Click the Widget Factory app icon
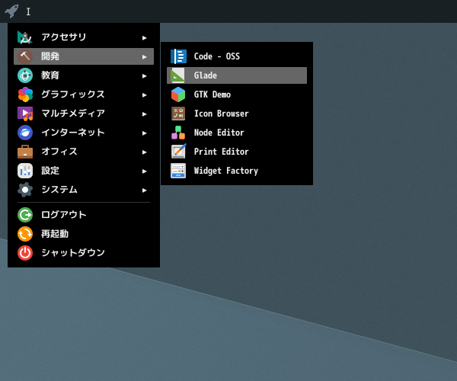 [x=178, y=171]
